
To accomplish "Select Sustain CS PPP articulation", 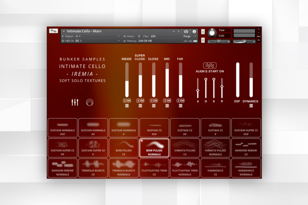I will pyautogui.click(x=154, y=128).
